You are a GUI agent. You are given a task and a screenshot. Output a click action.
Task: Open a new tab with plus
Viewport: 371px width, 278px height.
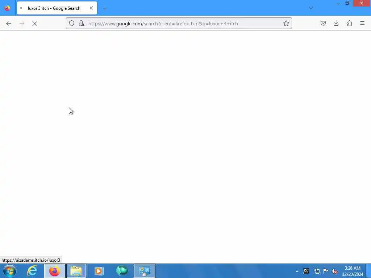pos(105,8)
